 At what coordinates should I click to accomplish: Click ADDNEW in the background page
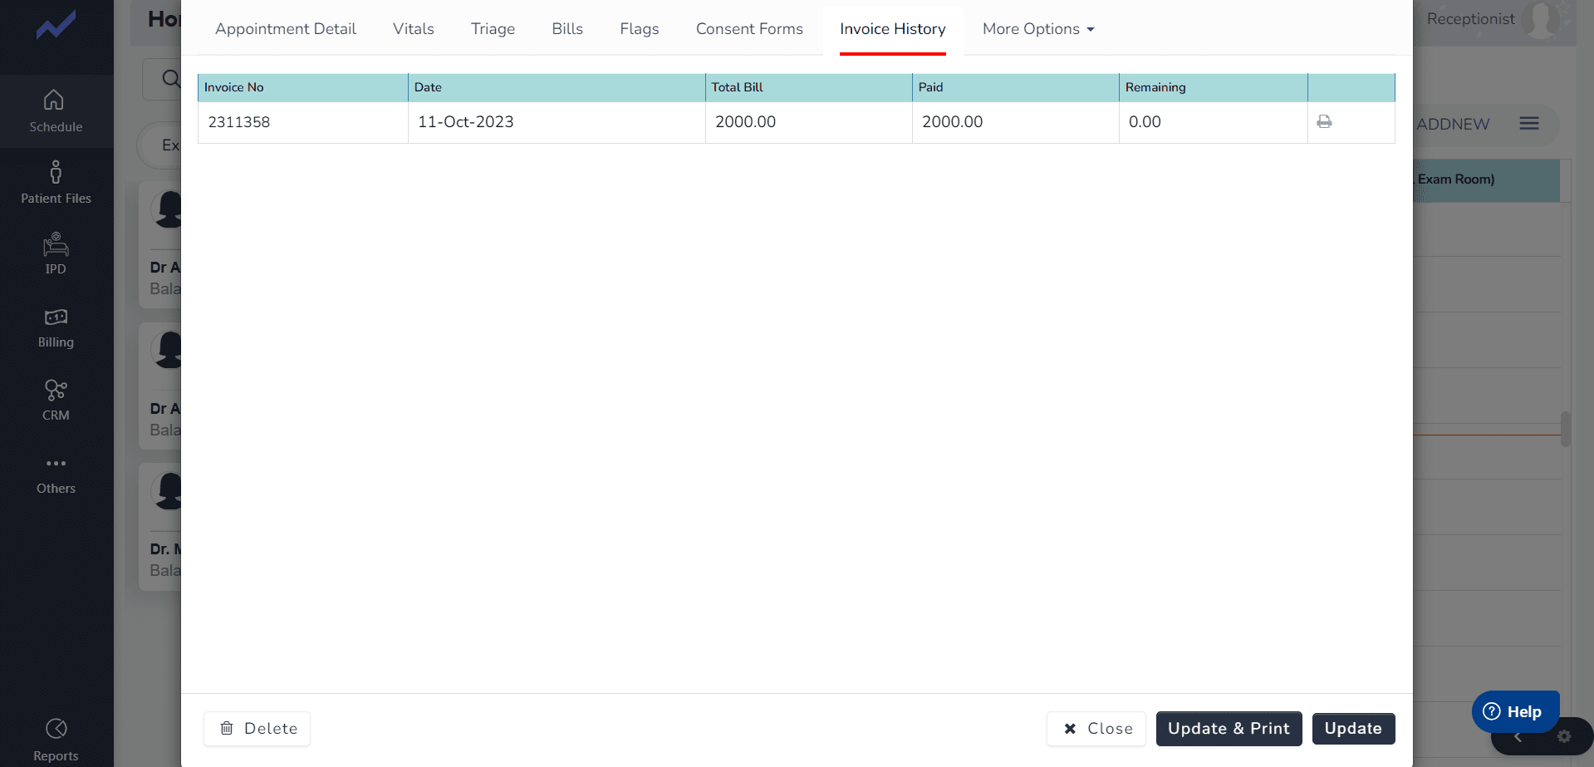(1453, 124)
